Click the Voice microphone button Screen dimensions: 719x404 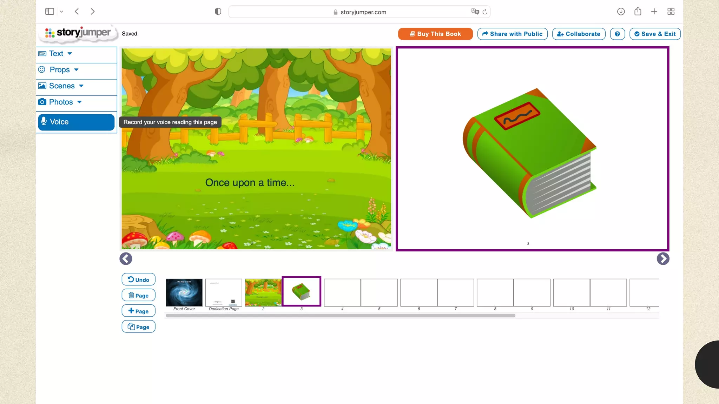76,122
